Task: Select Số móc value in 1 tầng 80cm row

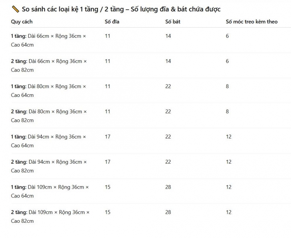Action: [227, 86]
